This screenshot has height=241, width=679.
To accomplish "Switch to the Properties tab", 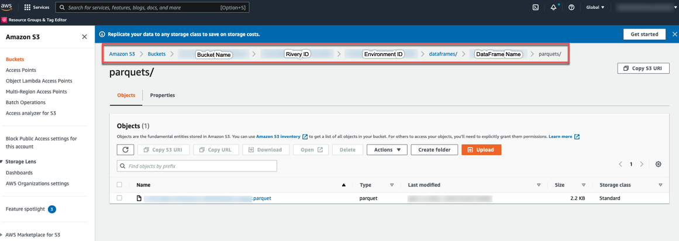I will tap(162, 95).
